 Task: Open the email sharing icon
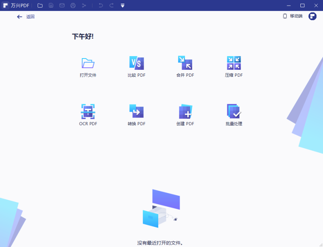(x=62, y=5)
